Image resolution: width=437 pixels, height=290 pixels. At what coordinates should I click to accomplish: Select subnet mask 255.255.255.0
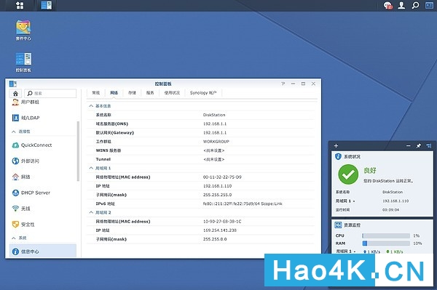click(x=217, y=195)
